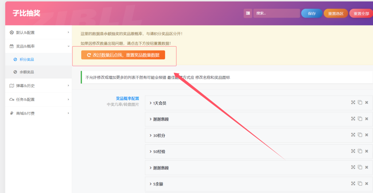The width and height of the screenshot is (373, 193).
Task: Select the 余额奖品 submenu item
Action: point(39,72)
